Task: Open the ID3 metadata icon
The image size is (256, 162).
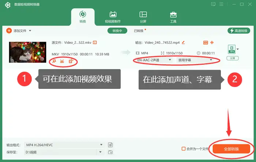Action: (206, 43)
